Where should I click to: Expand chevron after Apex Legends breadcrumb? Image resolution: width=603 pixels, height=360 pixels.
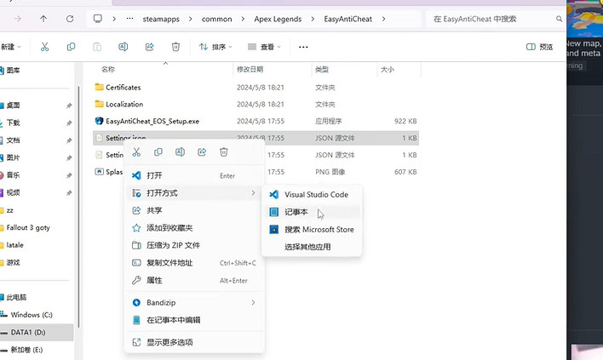[x=313, y=19]
